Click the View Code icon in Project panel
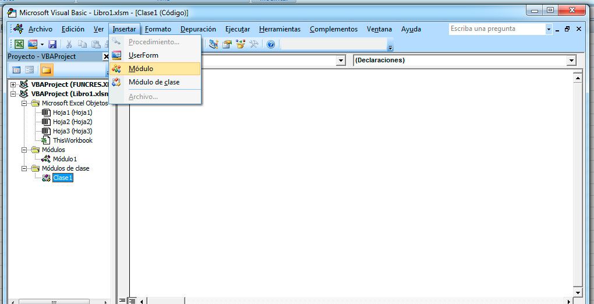Screen dimensions: 594x304 pyautogui.click(x=16, y=70)
